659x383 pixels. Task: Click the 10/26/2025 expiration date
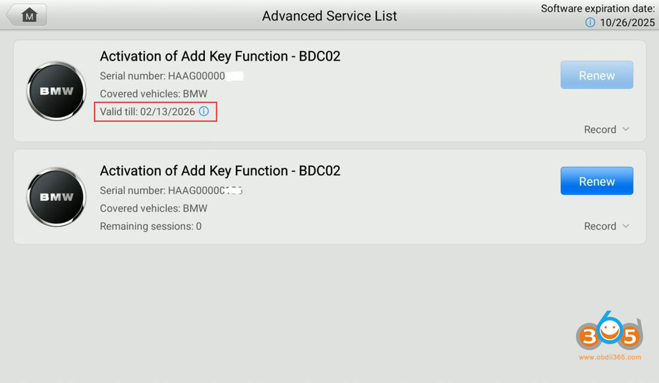(x=627, y=23)
